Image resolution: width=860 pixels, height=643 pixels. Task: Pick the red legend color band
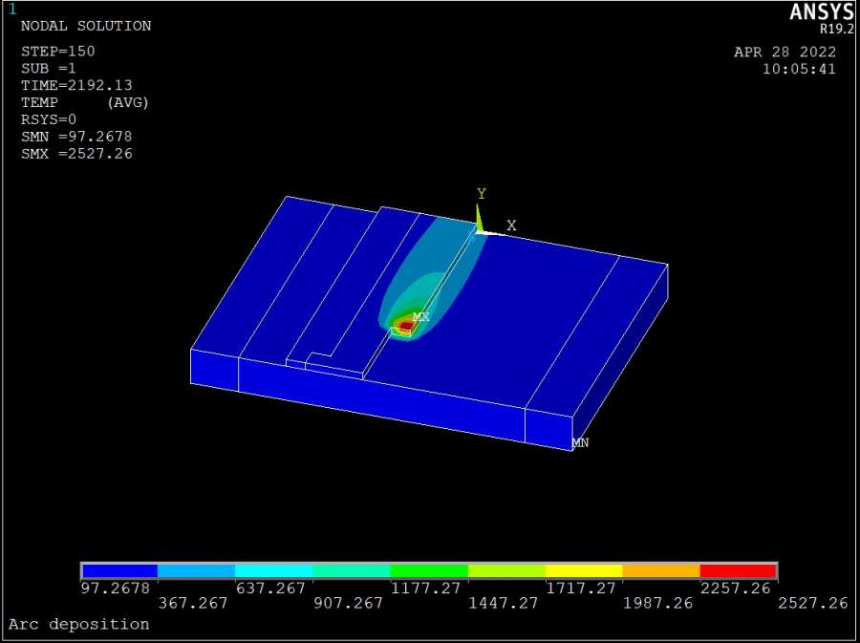click(738, 570)
